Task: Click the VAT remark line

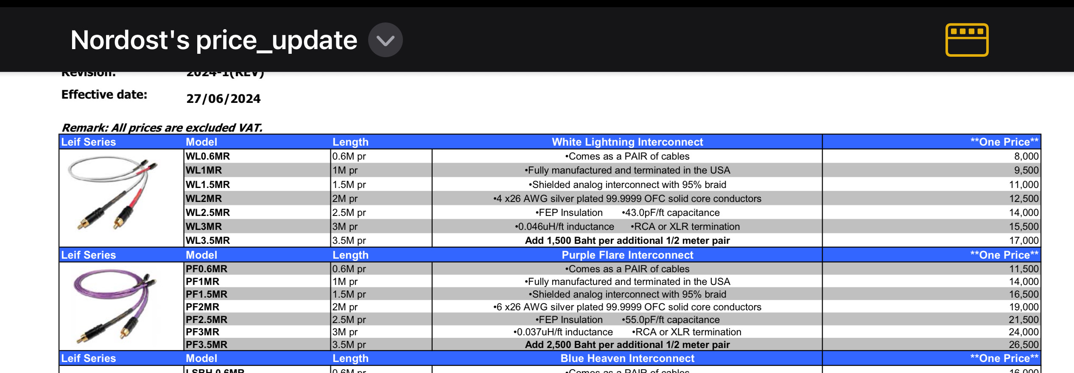Action: (162, 127)
